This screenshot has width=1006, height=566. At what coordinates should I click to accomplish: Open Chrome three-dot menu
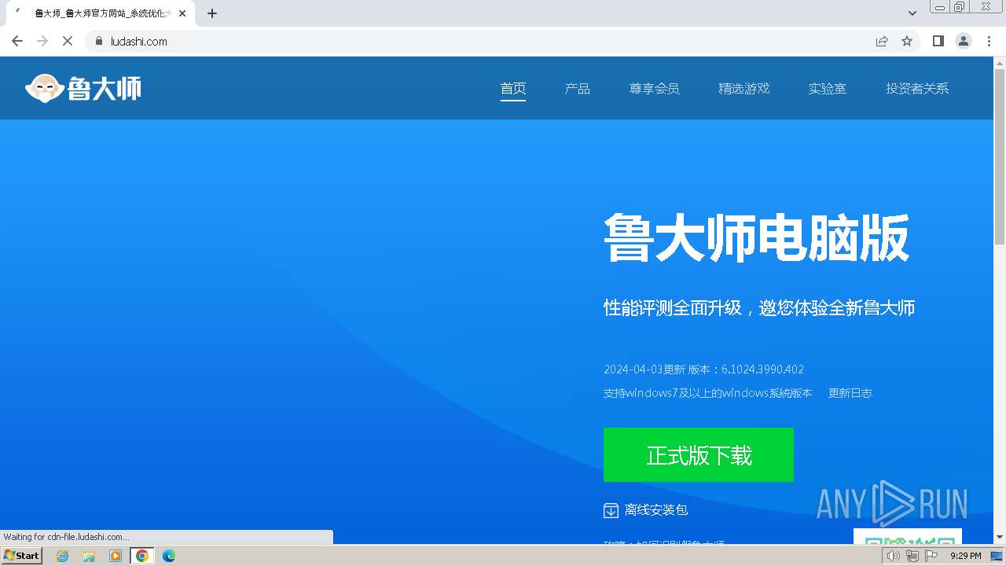pos(989,41)
